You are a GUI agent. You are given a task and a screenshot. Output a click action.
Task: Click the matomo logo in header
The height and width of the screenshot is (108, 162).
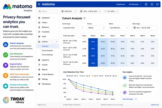(x=48, y=4)
